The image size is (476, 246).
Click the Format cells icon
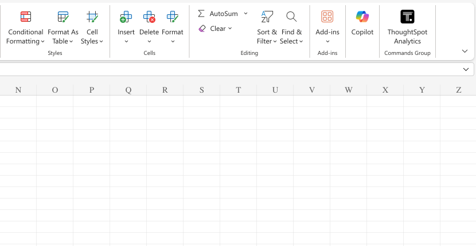[173, 17]
